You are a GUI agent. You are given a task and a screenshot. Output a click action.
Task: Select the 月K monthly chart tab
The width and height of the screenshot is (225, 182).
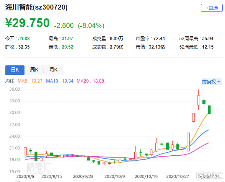click(x=53, y=70)
